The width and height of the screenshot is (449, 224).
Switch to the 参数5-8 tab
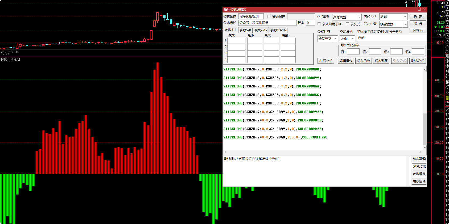point(245,30)
